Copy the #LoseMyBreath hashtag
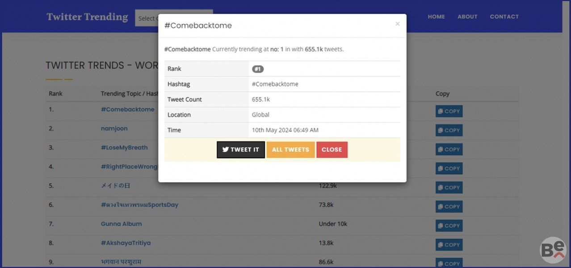Image resolution: width=571 pixels, height=268 pixels. coord(449,150)
